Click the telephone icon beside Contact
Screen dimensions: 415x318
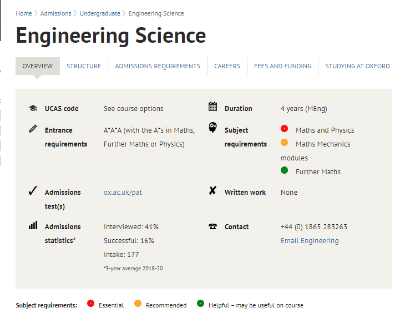click(x=212, y=226)
